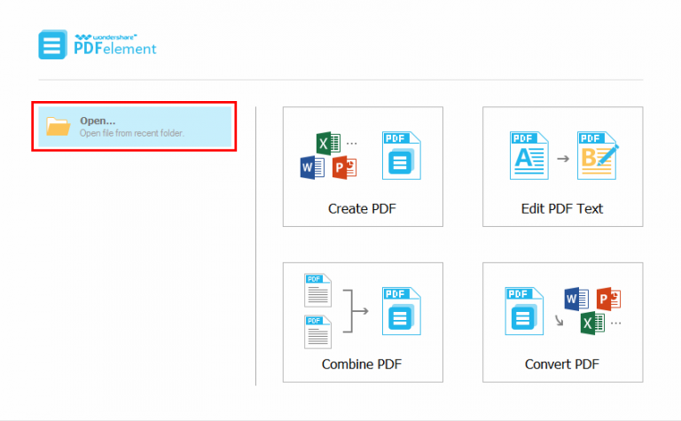681x421 pixels.
Task: Click the PDF icon with pencil and B
Action: (x=598, y=156)
